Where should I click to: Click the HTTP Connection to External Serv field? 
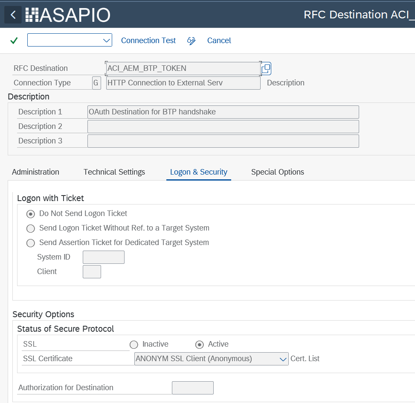pyautogui.click(x=183, y=83)
